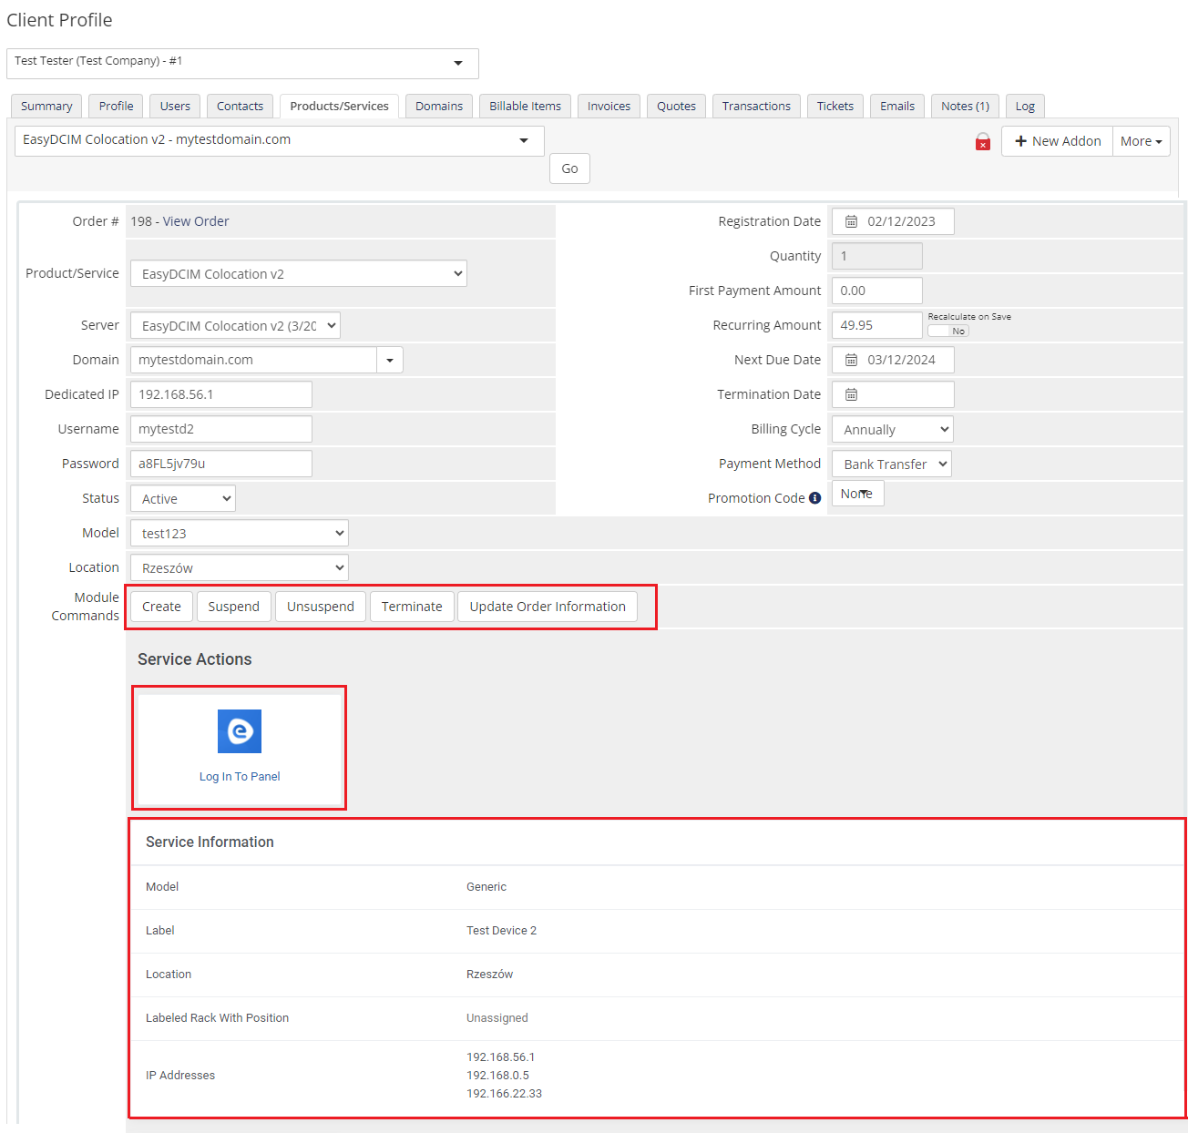Go to the Tickets tab
This screenshot has width=1188, height=1133.
(835, 107)
